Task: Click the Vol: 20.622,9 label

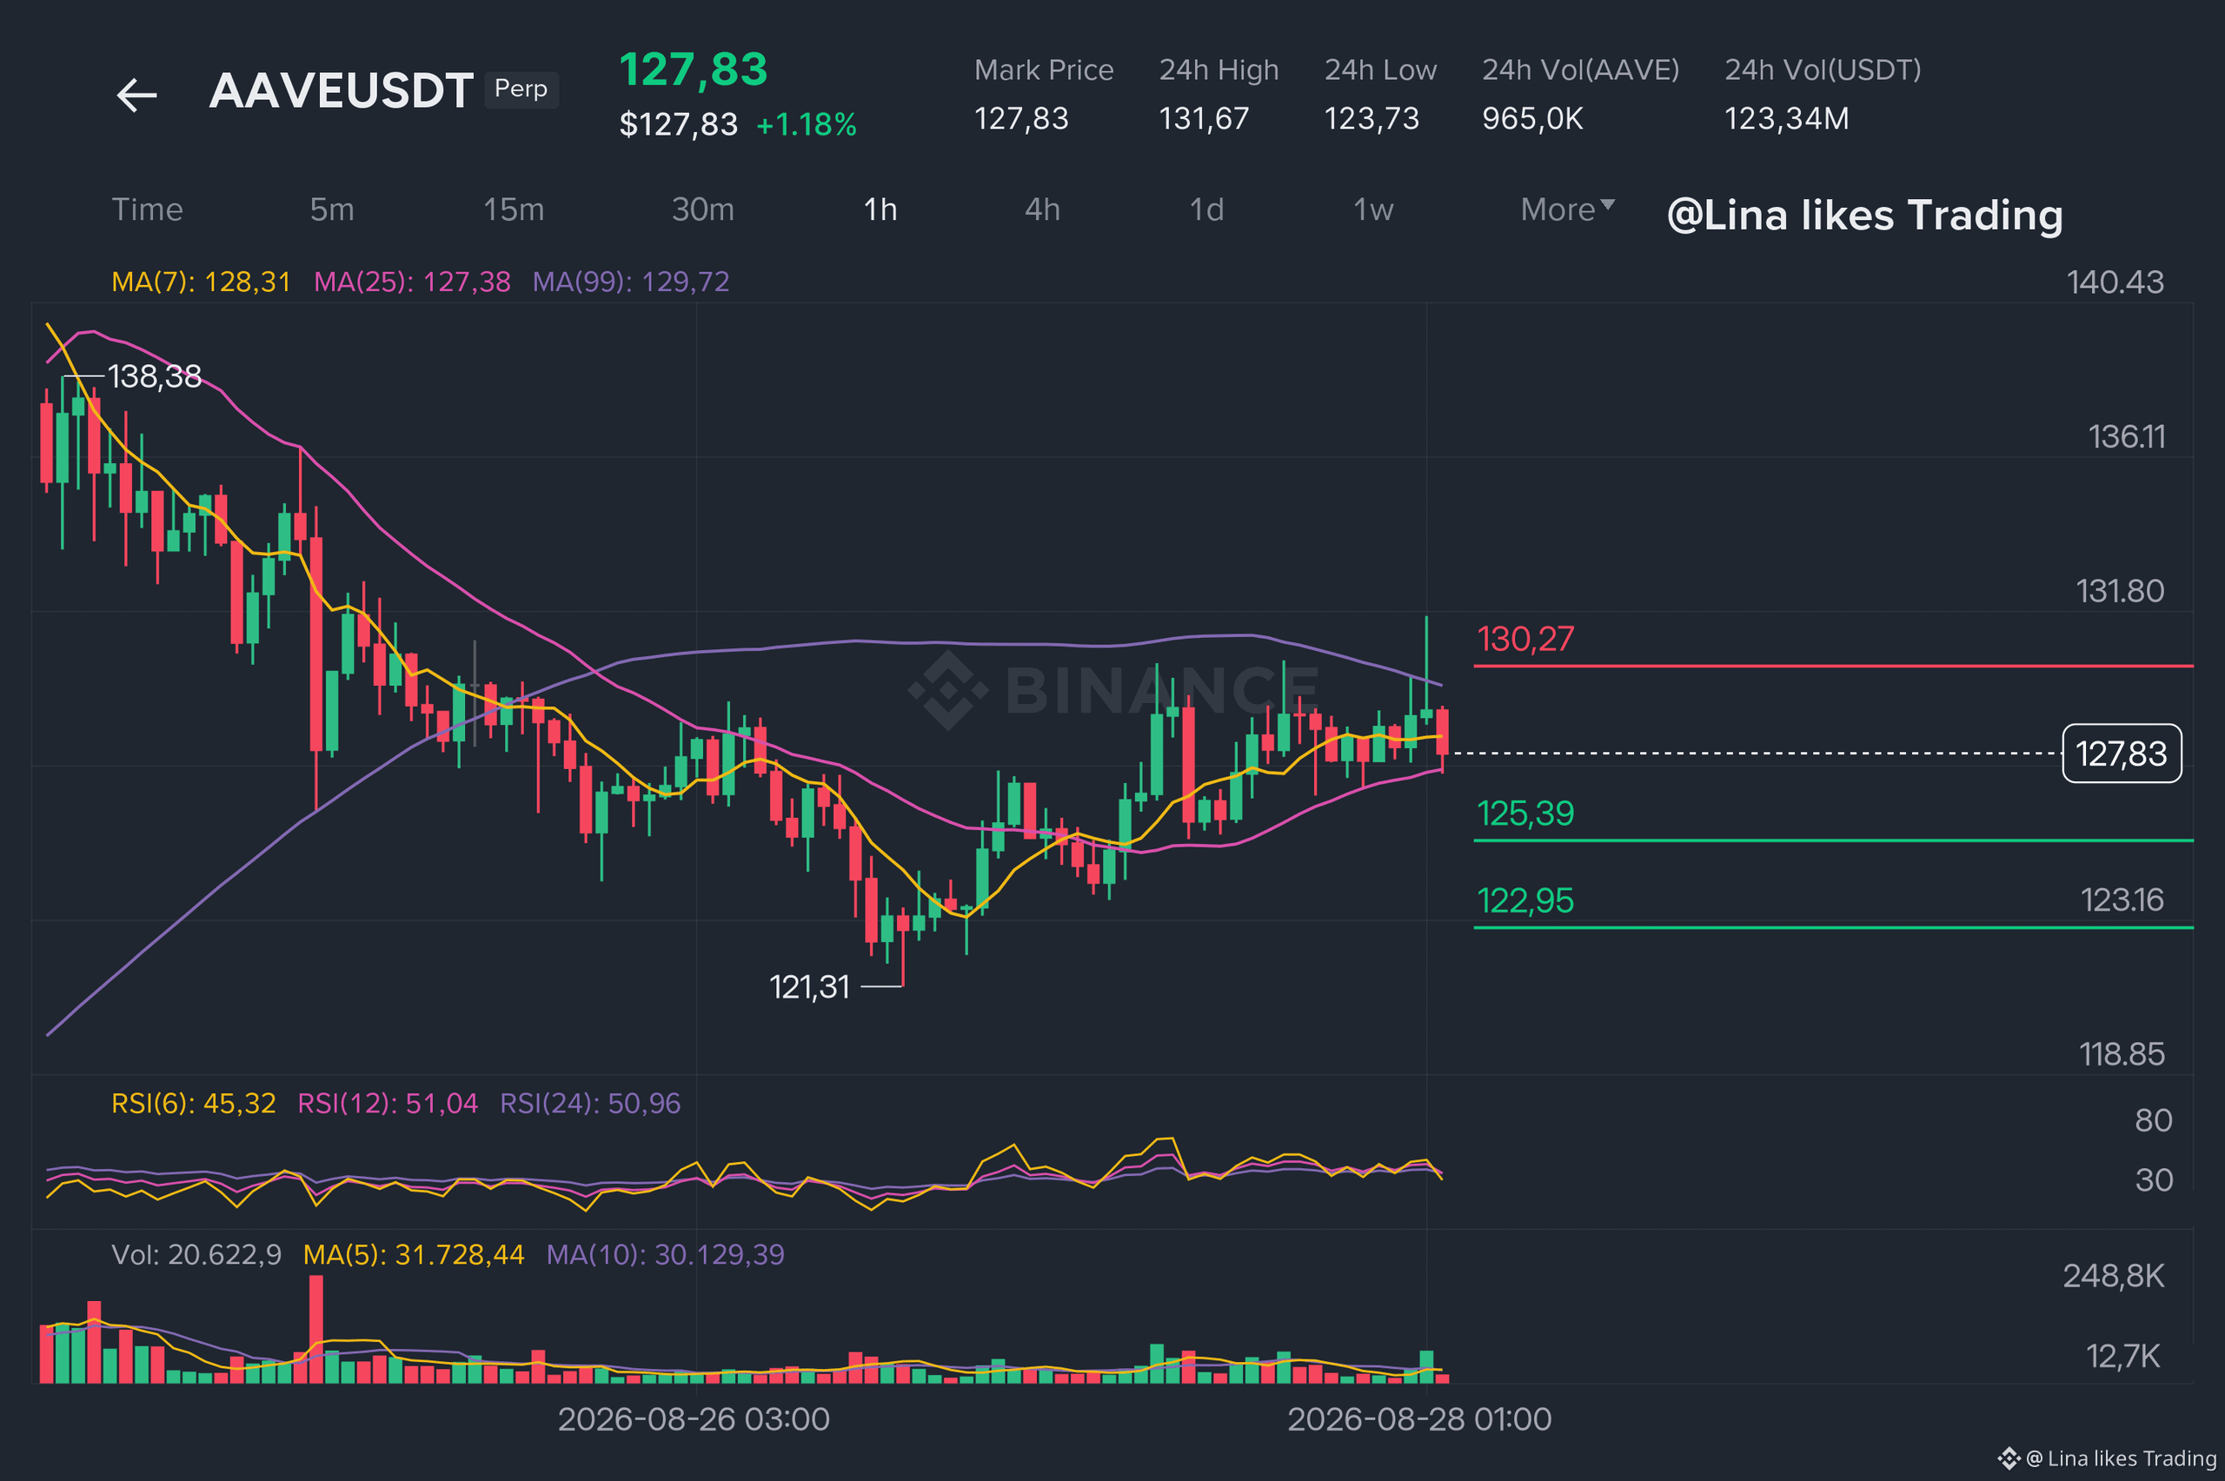Action: [x=196, y=1254]
